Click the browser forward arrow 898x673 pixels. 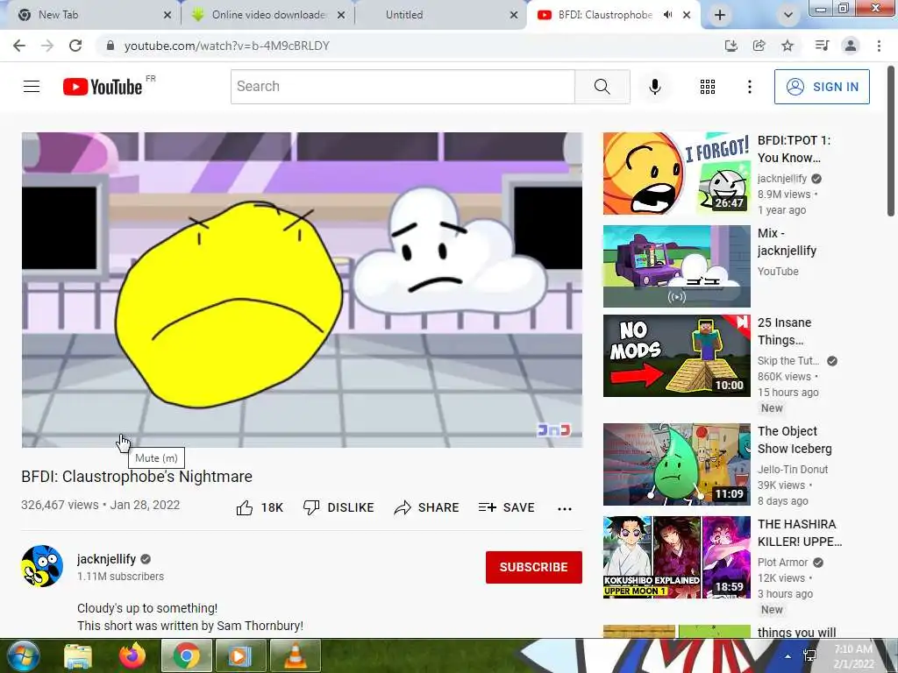[x=47, y=46]
